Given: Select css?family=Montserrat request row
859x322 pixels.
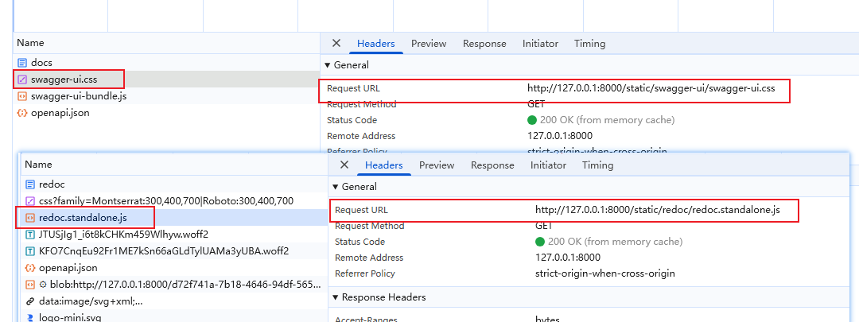Looking at the screenshot, I should [174, 201].
